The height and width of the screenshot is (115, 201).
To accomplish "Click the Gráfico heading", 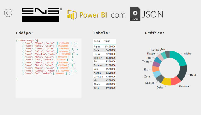I will click(x=154, y=33).
